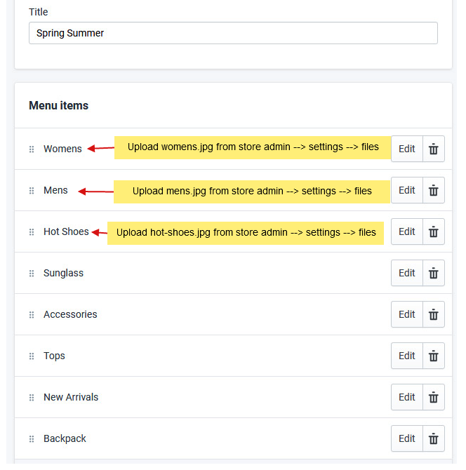The height and width of the screenshot is (470, 466).
Task: Click trash icon for Hot Shoes
Action: click(x=434, y=231)
